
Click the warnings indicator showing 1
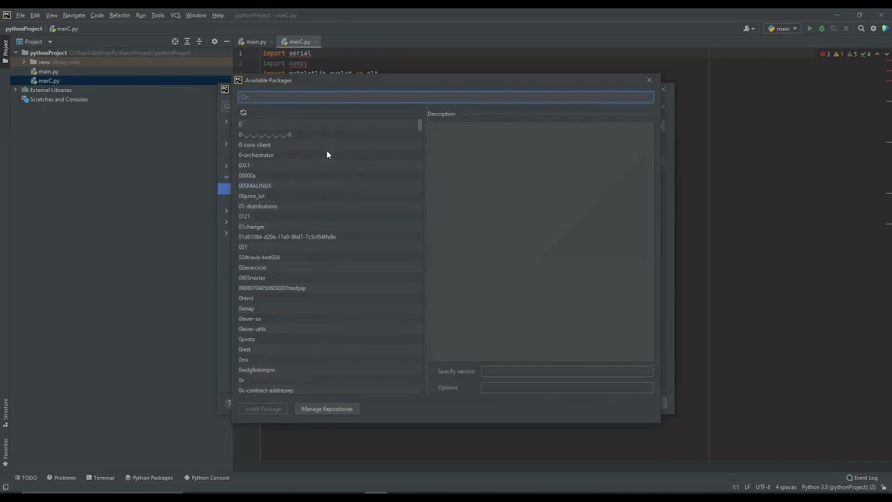[838, 54]
